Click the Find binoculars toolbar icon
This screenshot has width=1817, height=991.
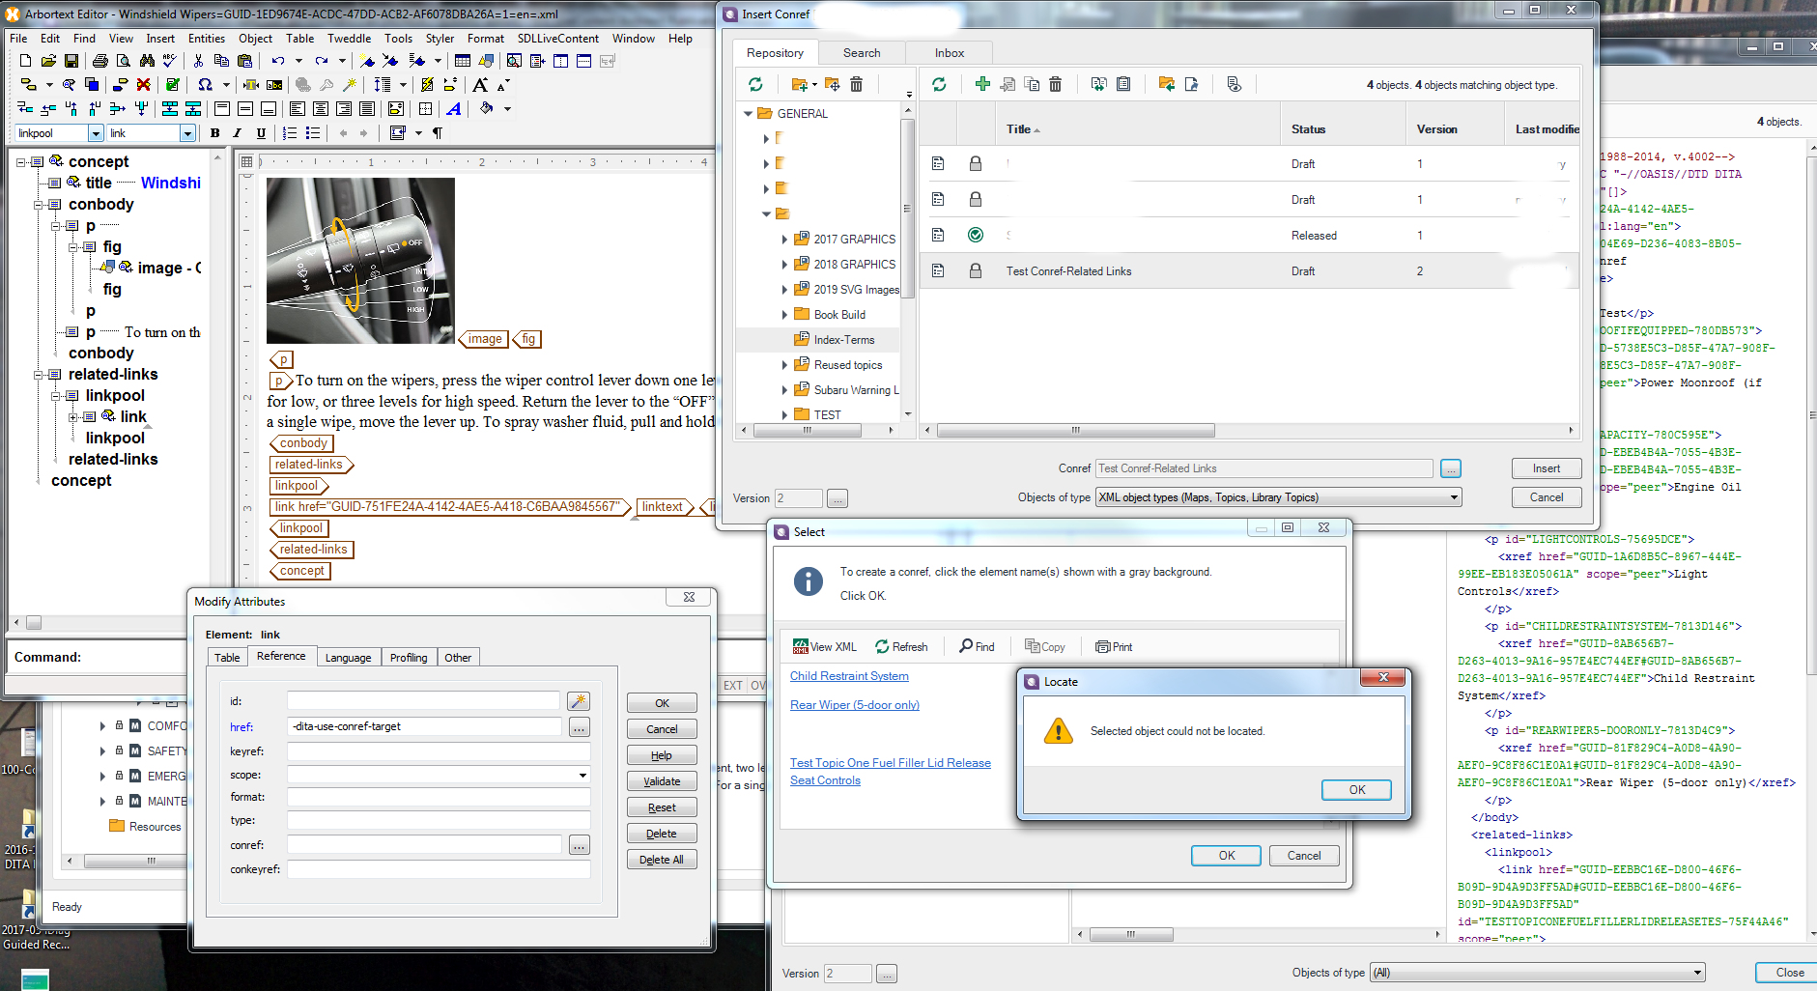click(147, 61)
